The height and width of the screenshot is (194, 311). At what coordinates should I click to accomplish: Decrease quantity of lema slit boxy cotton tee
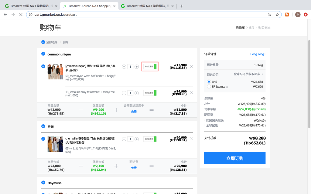[124, 93]
